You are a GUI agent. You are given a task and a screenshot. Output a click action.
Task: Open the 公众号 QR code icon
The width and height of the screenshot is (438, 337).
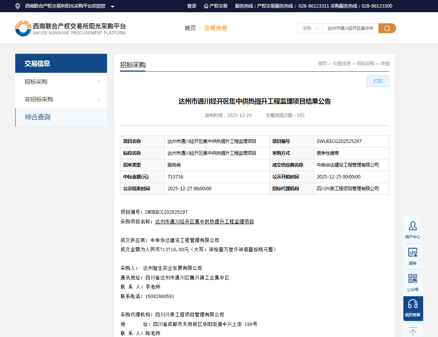pyautogui.click(x=412, y=279)
